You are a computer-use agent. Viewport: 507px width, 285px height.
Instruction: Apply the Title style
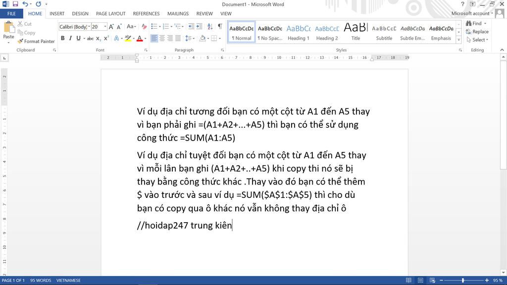click(355, 32)
